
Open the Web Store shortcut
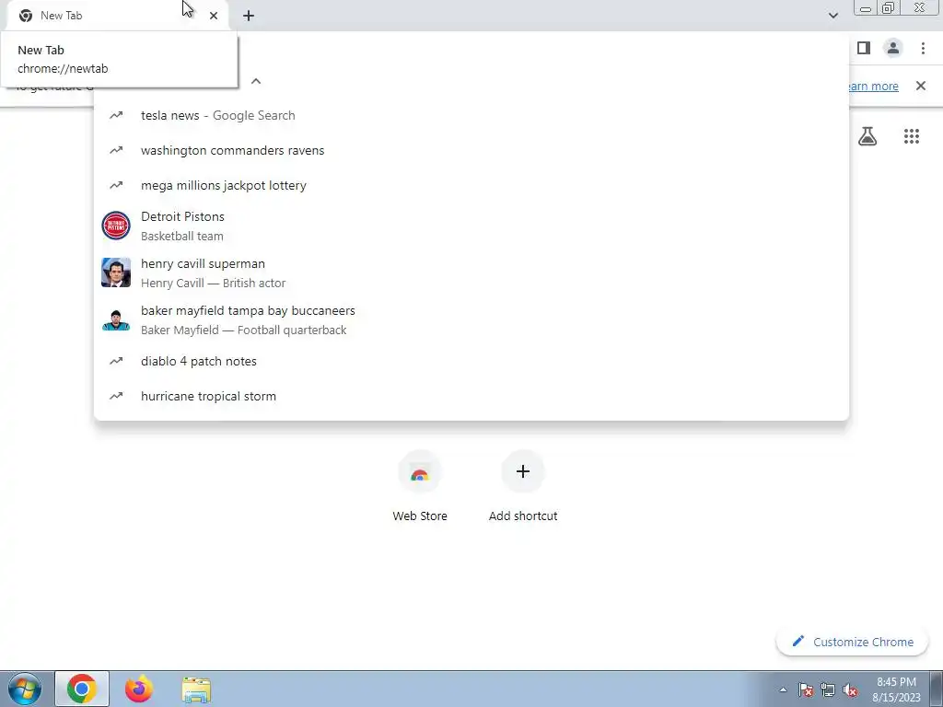[x=420, y=487]
